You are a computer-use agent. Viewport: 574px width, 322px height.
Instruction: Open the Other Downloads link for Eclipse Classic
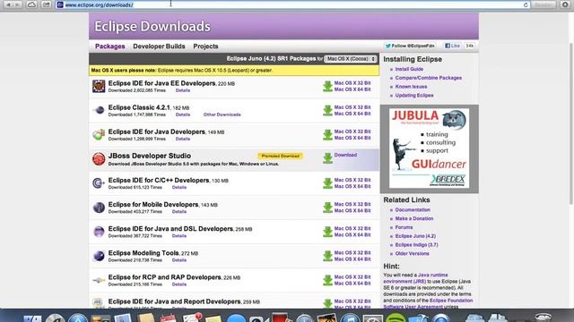[x=222, y=114]
